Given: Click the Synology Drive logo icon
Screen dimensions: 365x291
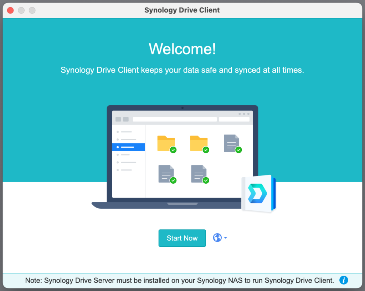Looking at the screenshot, I should [257, 193].
